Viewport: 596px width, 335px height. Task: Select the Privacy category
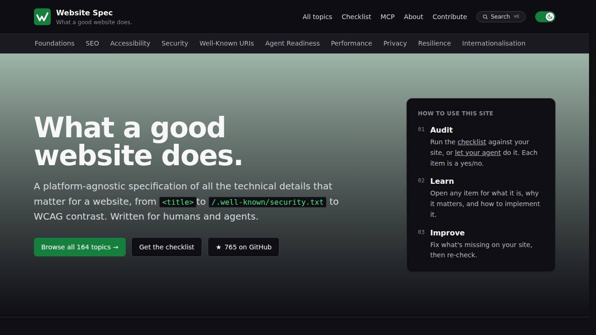[x=395, y=43]
